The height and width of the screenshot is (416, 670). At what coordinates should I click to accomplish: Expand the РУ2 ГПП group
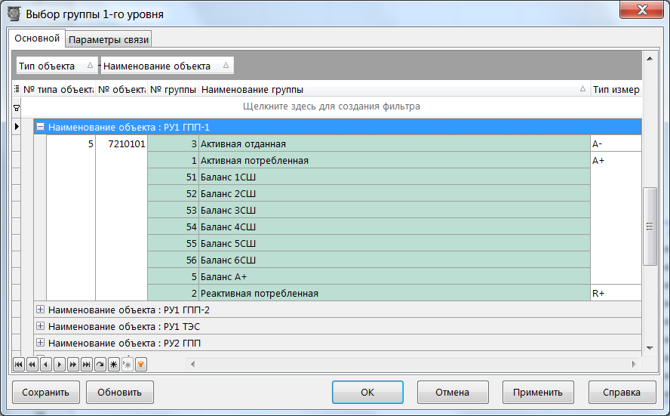41,343
